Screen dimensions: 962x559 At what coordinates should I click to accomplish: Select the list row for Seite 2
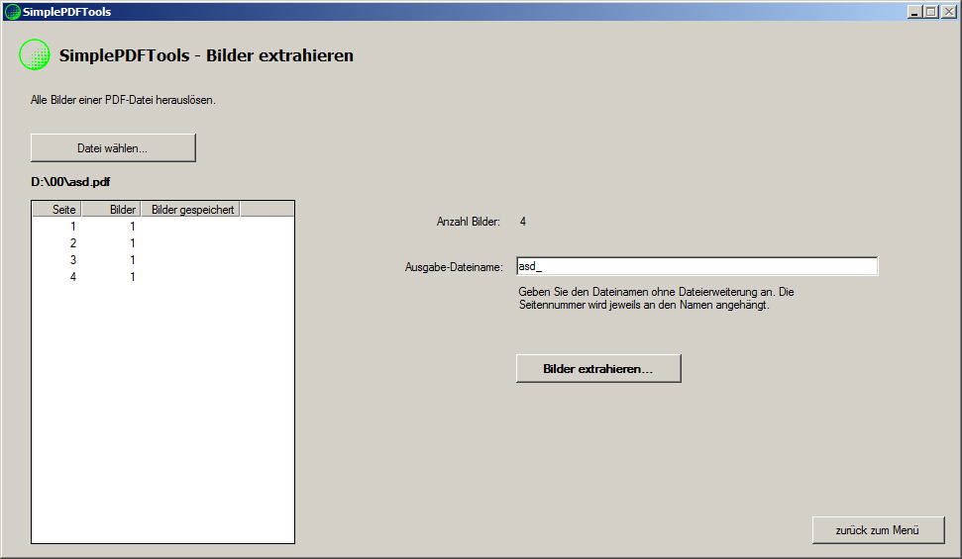click(x=162, y=243)
